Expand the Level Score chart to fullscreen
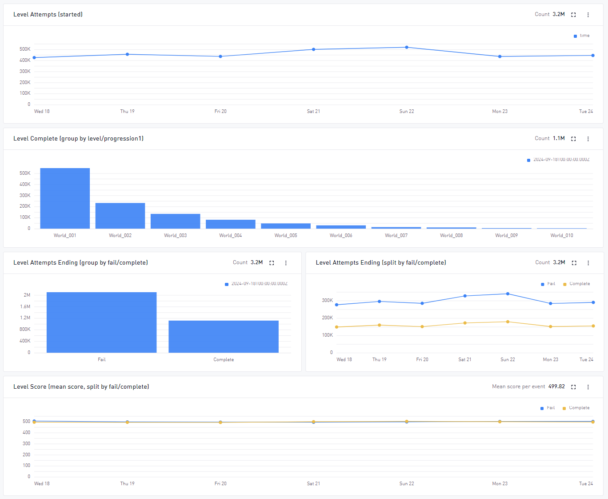This screenshot has width=608, height=499. pos(573,387)
